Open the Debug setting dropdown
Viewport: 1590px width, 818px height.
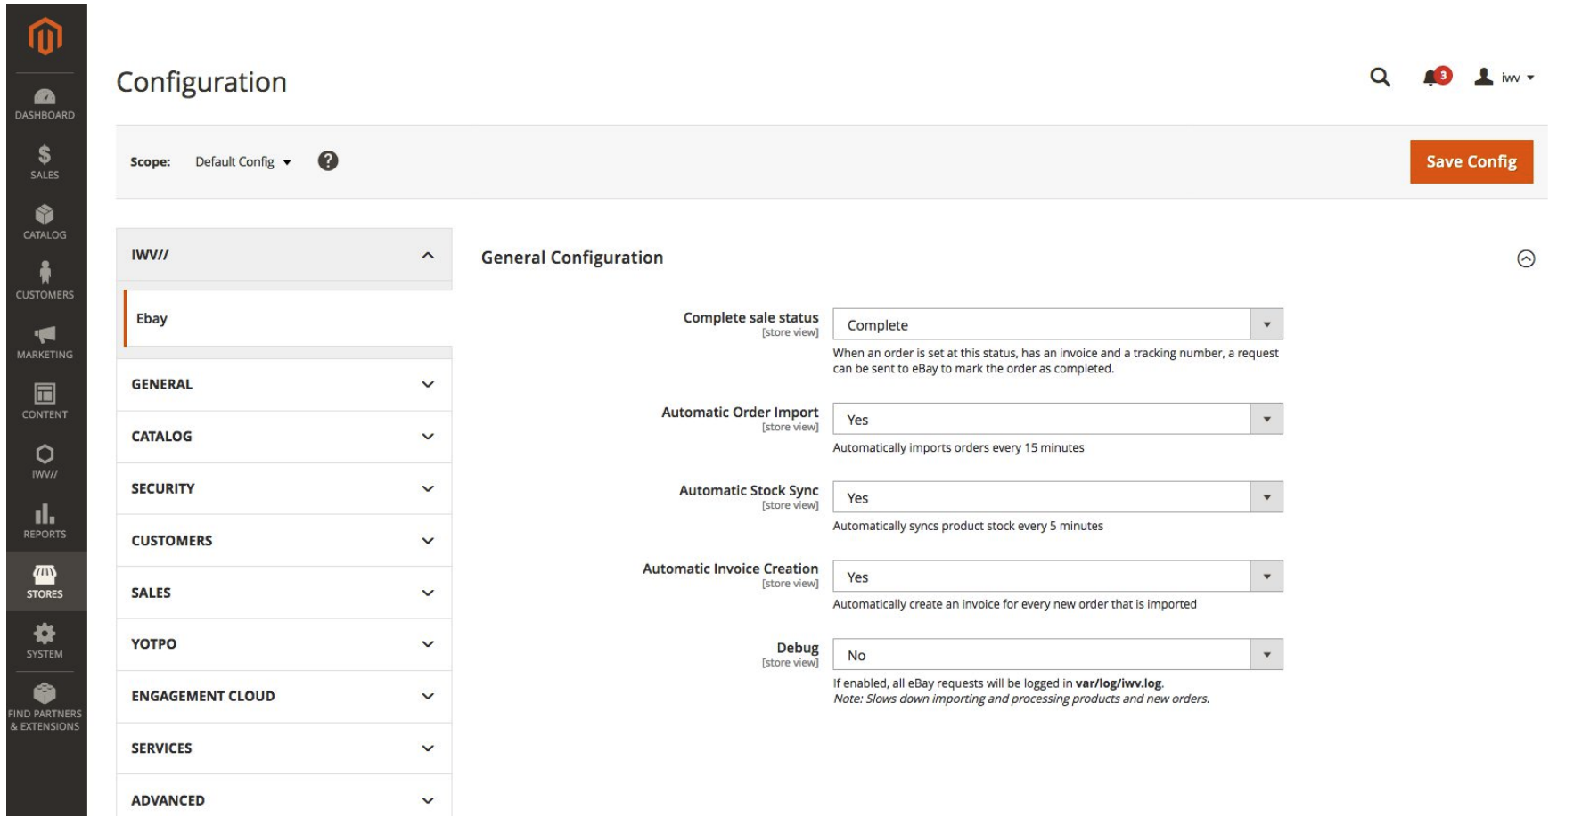[x=1057, y=655]
